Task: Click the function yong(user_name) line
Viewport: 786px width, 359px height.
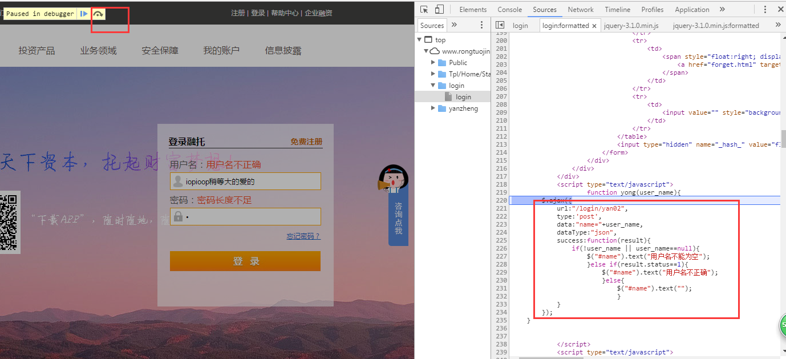Action: [634, 192]
